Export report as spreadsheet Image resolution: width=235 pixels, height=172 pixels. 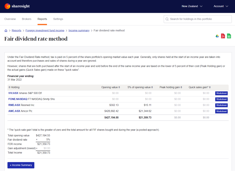(x=229, y=36)
